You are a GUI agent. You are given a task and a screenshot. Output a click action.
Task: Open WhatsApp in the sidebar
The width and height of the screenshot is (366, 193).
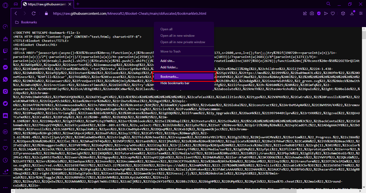(5, 79)
